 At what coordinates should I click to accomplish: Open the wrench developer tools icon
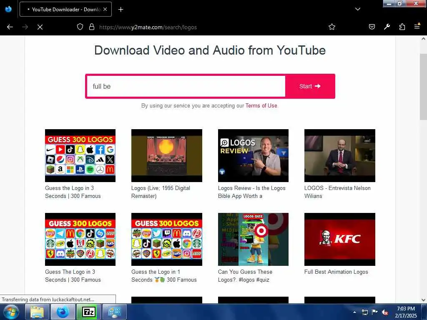pos(387,27)
